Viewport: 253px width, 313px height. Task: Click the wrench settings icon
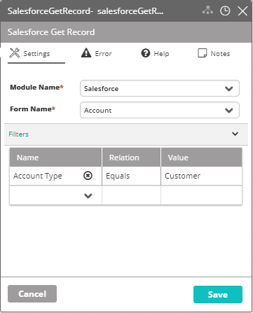point(15,53)
